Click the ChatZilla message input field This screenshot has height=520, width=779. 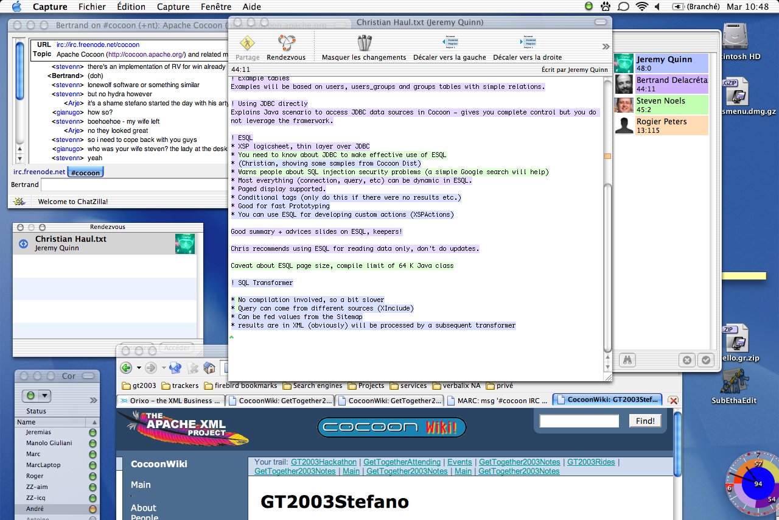tap(134, 184)
